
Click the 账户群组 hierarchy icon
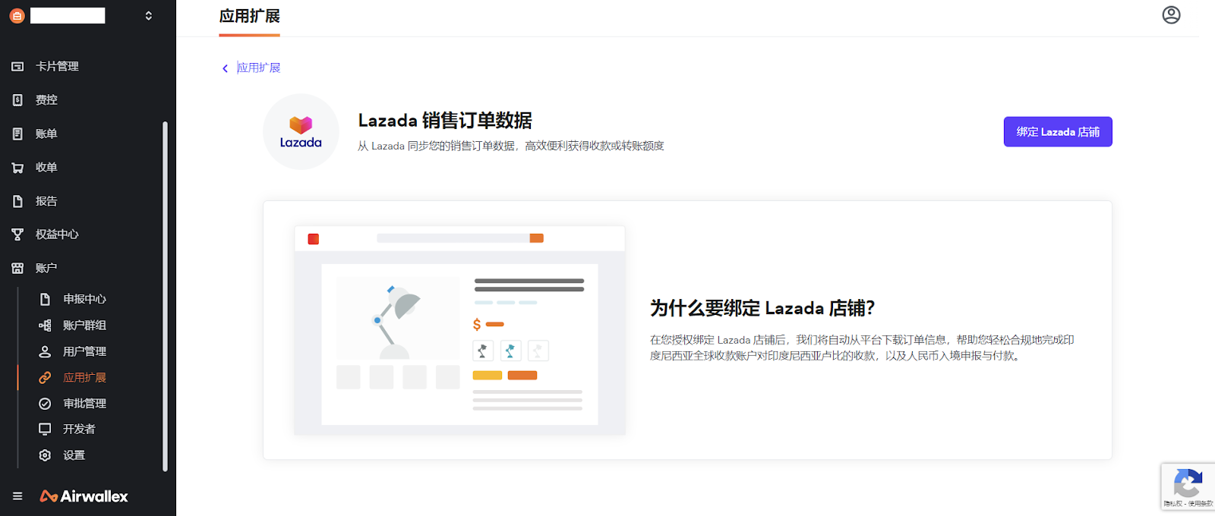coord(45,326)
